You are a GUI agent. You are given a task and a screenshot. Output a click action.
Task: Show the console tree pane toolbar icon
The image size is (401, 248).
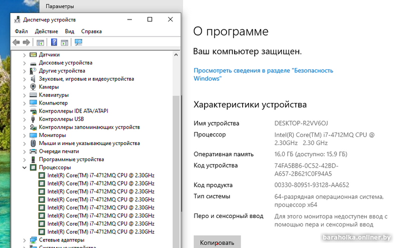tap(40, 42)
